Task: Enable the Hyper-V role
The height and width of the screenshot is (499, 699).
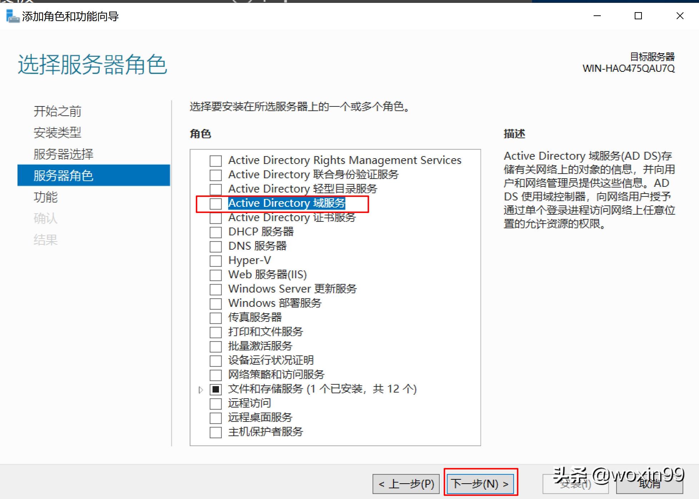Action: click(215, 260)
